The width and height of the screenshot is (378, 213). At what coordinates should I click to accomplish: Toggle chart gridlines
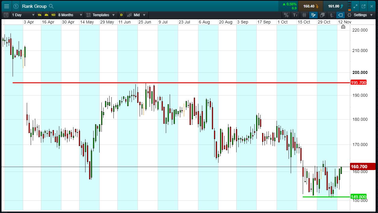pos(304,15)
